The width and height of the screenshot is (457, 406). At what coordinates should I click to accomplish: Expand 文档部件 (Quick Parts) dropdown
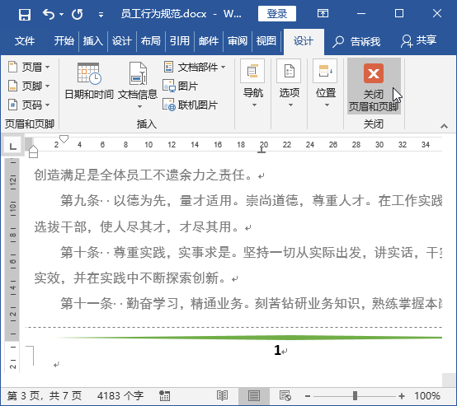(x=195, y=67)
